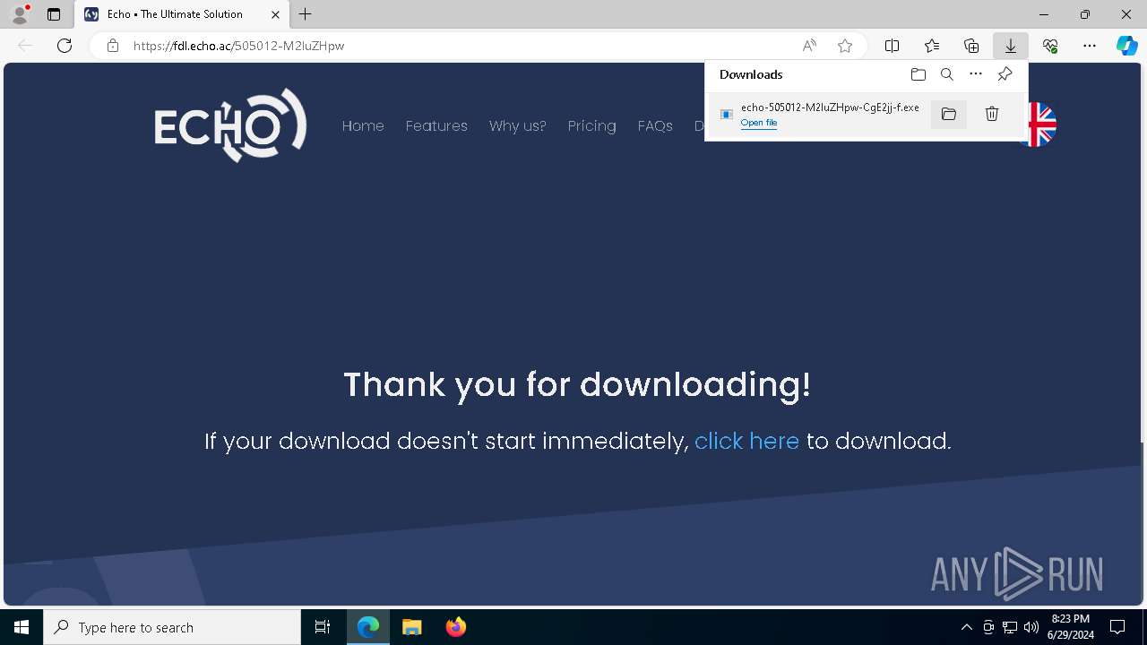Click the echo-505012 exe file name
The height and width of the screenshot is (645, 1147).
(830, 107)
